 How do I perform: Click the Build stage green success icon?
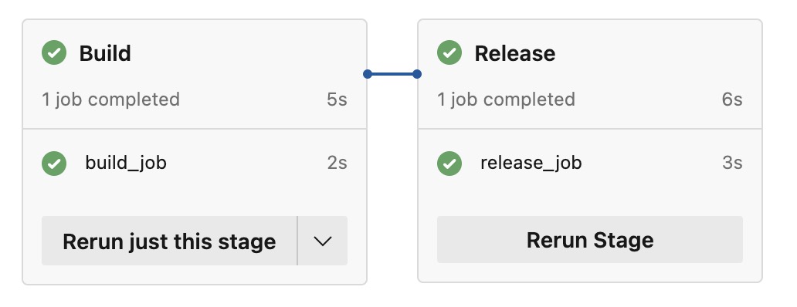(54, 52)
